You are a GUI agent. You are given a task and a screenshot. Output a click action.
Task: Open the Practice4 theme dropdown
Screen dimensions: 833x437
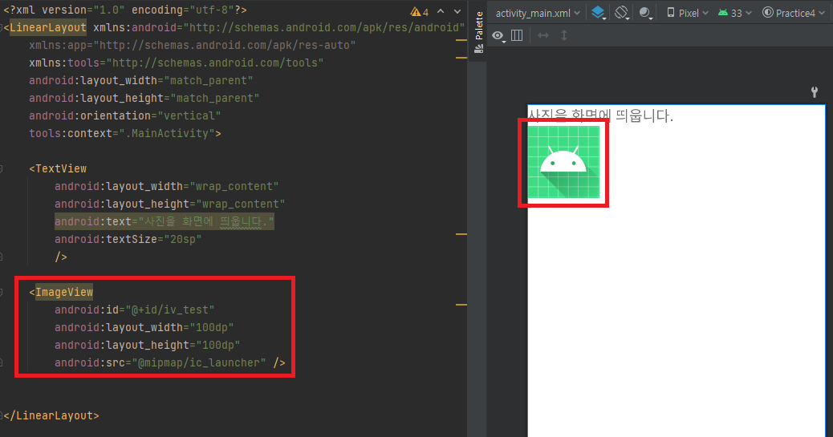794,13
